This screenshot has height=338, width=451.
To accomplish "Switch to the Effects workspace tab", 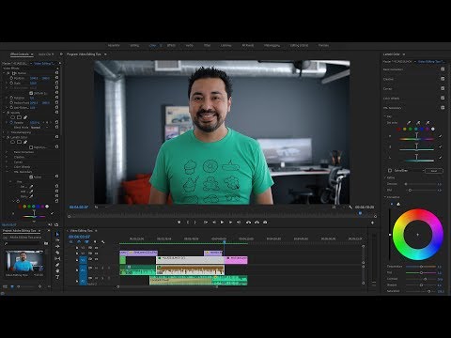I will pos(171,45).
